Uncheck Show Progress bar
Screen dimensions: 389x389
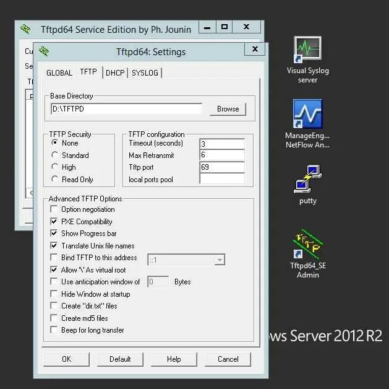[x=54, y=234]
